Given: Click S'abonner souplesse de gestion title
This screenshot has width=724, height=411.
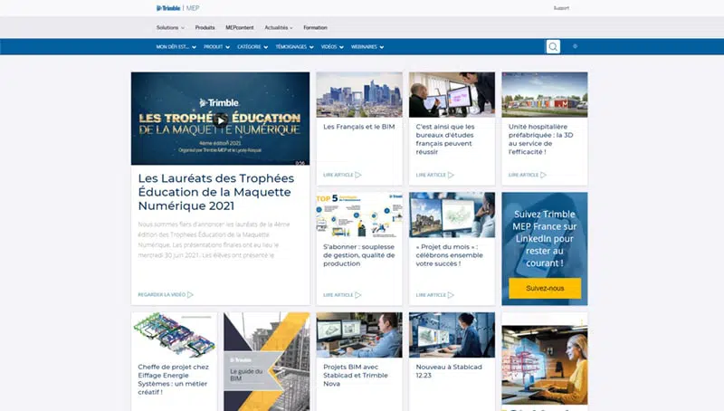Looking at the screenshot, I should point(358,255).
